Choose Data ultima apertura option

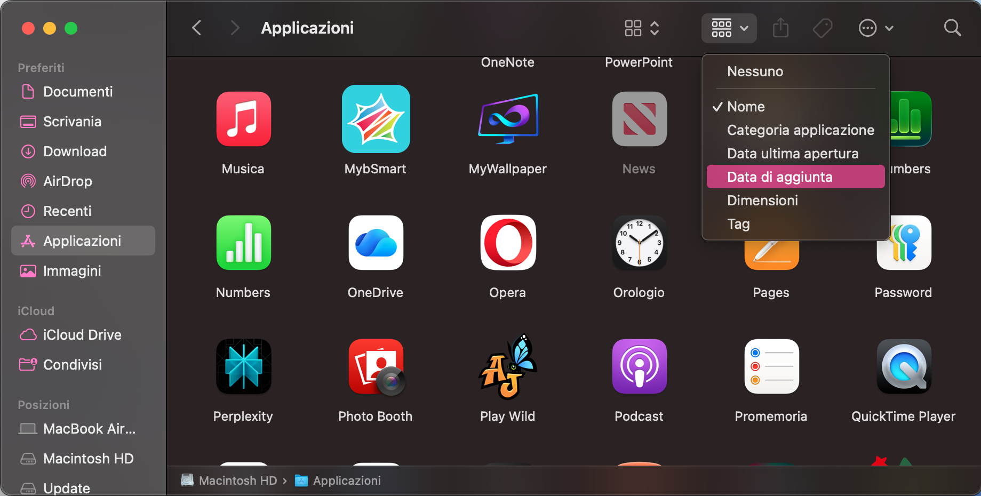tap(795, 154)
